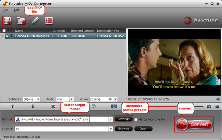
Task: Select the TRANSFORMERS2.mkv file name
Action: click(32, 36)
